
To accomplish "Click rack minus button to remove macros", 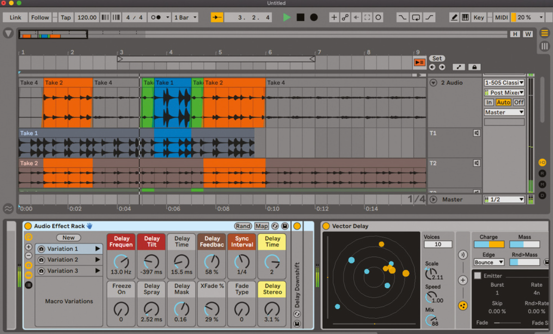I will pos(29,256).
